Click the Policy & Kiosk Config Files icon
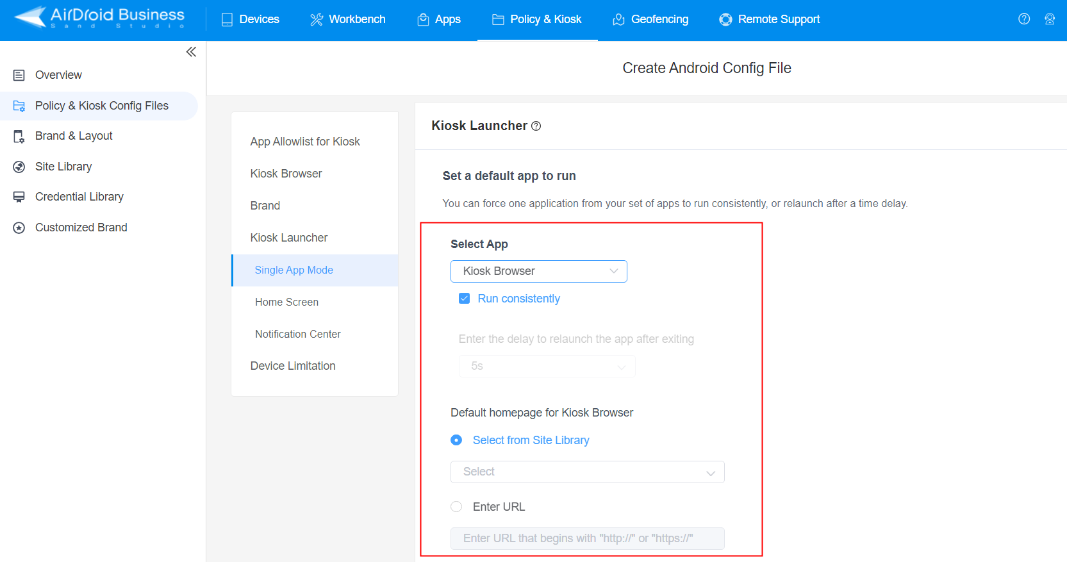Screen dimensions: 1067x562 coord(19,106)
